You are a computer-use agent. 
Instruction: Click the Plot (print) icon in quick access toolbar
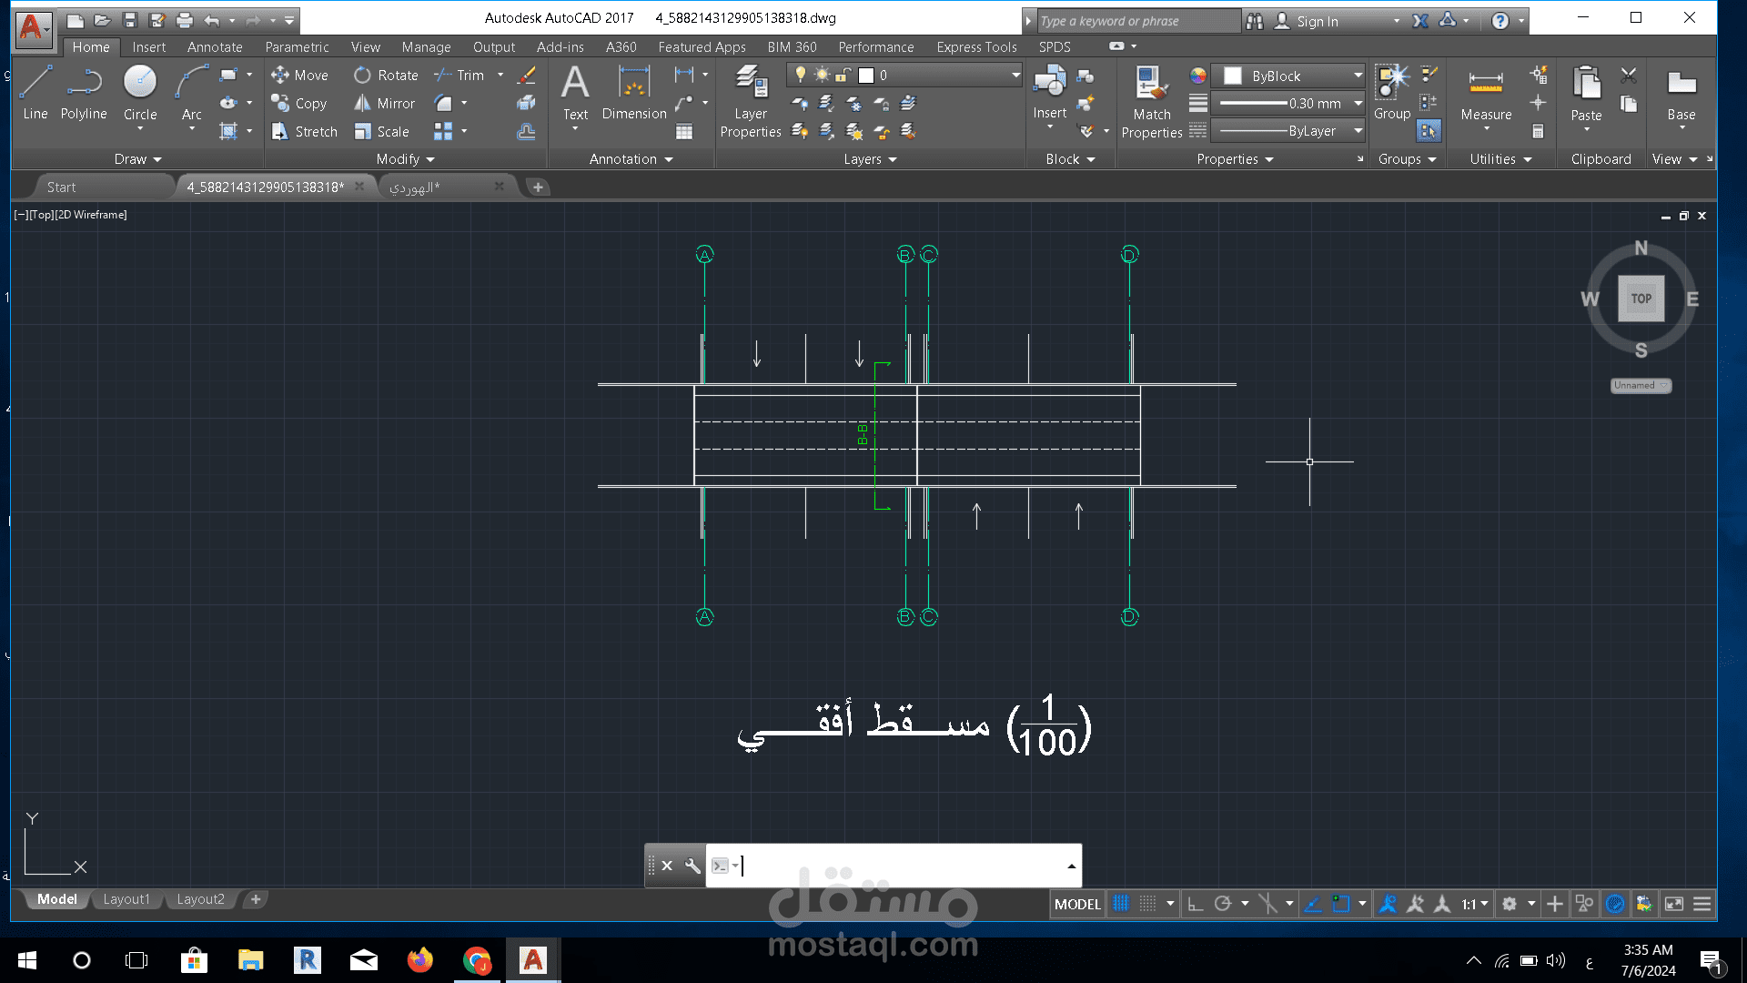pos(185,20)
